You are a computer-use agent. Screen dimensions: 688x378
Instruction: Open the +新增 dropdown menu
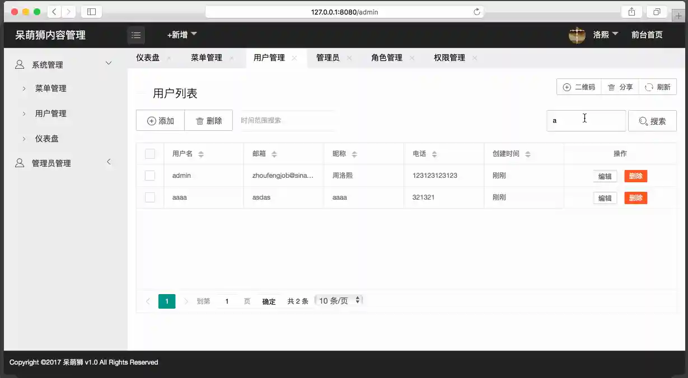point(182,35)
